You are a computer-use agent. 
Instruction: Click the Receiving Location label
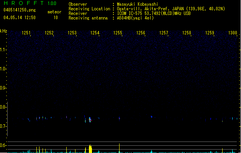click(x=89, y=9)
